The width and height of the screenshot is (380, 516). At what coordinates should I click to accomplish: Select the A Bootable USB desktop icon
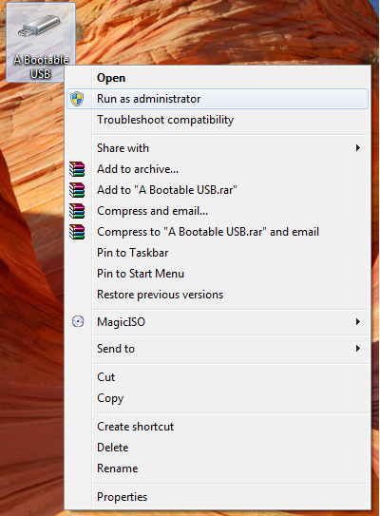41,42
